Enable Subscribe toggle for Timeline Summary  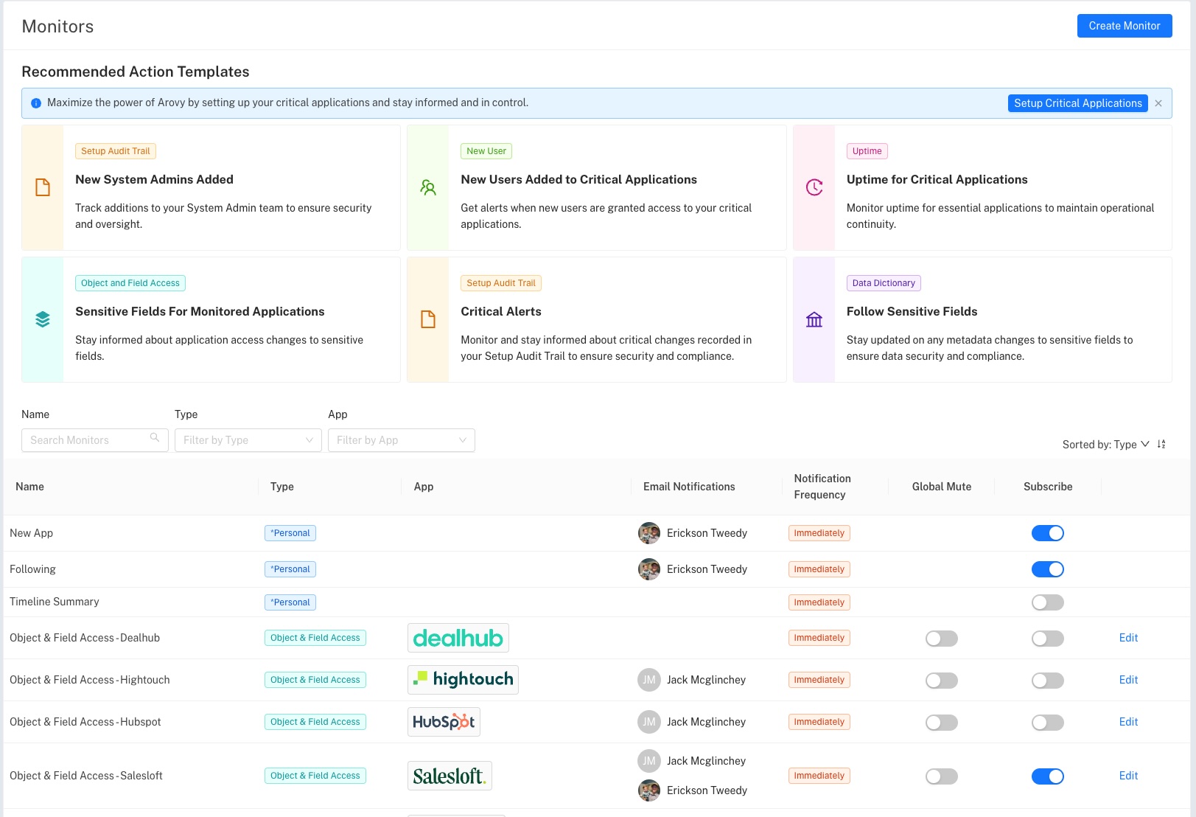[1047, 602]
